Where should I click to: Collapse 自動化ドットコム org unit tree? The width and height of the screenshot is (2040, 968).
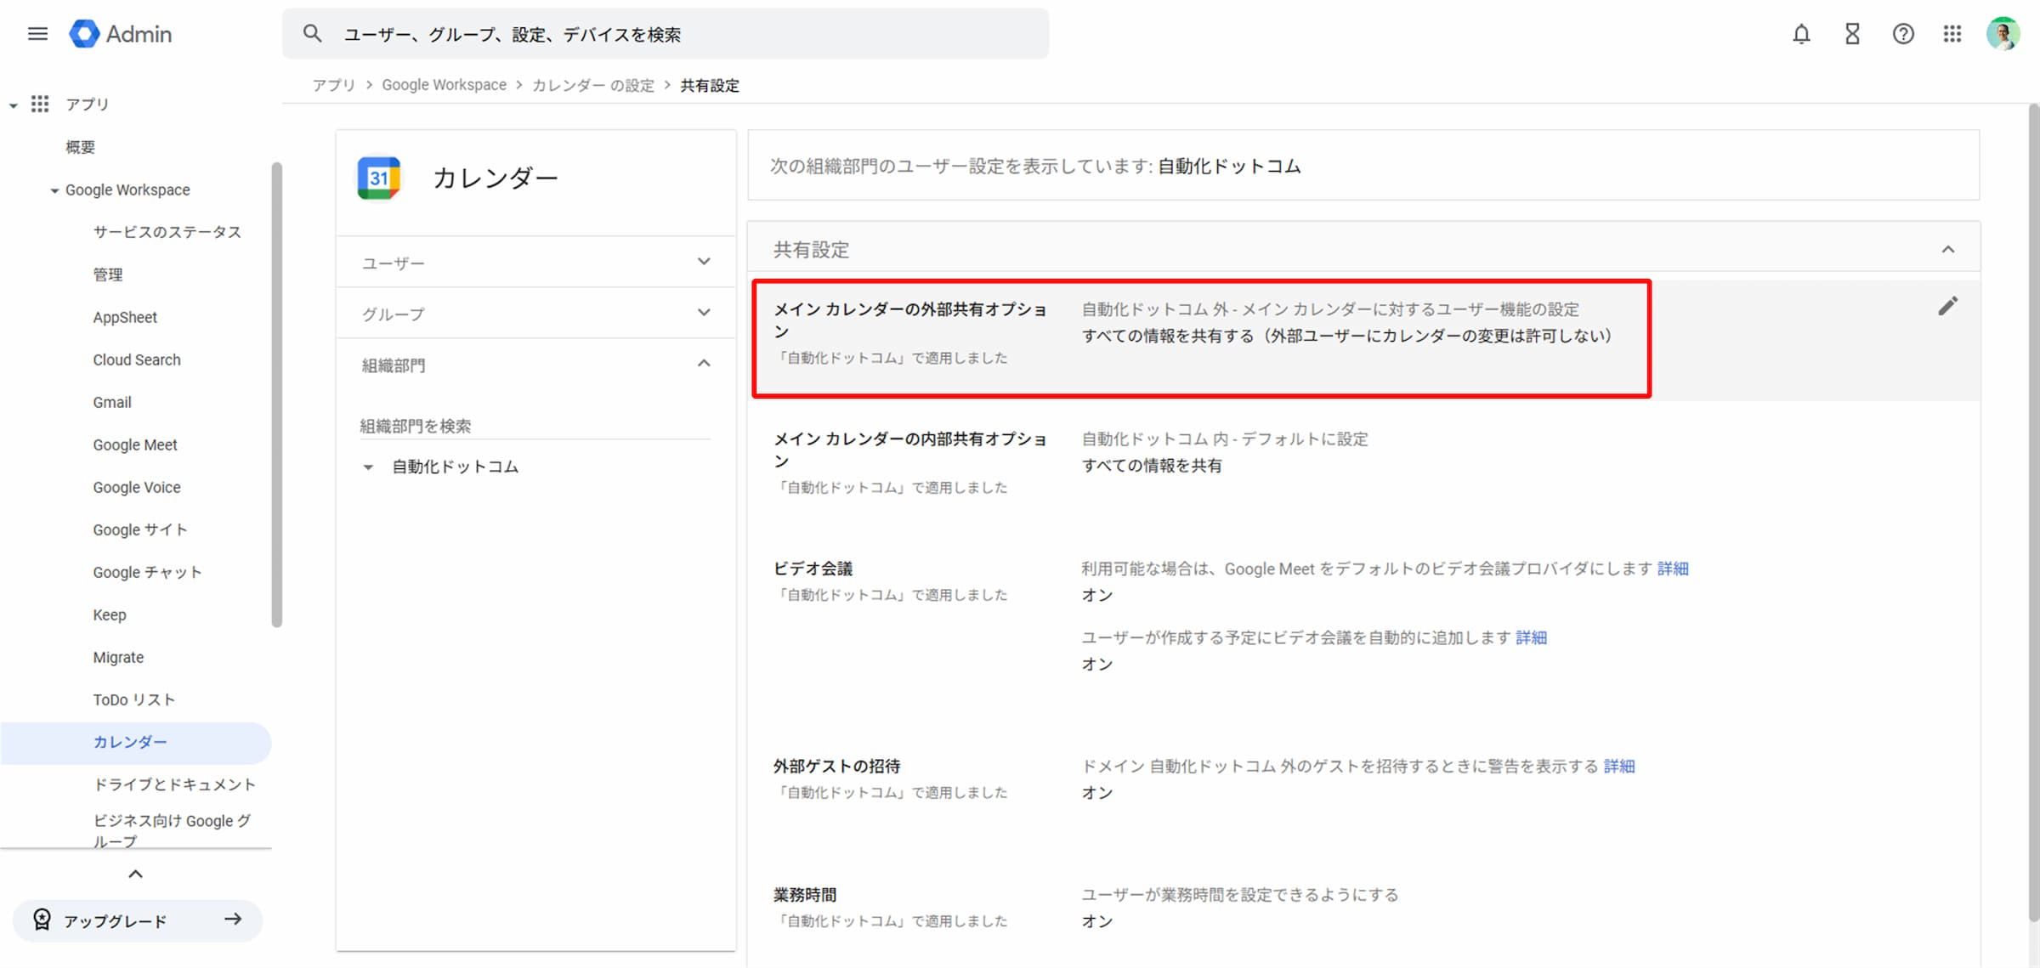tap(368, 467)
